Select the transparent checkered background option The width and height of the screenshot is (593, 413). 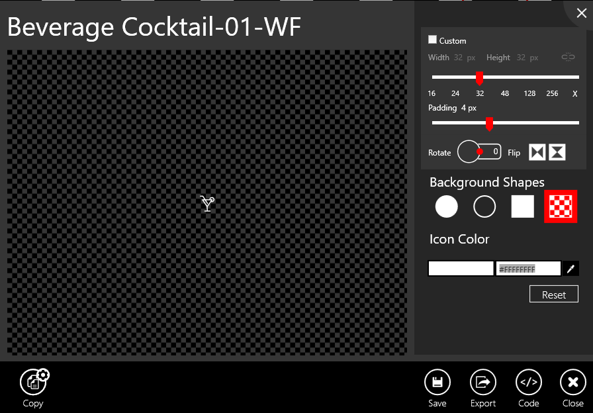(x=561, y=207)
